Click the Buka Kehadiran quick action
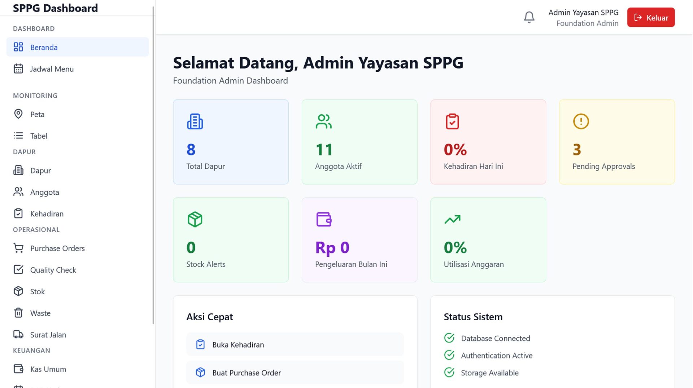This screenshot has height=388, width=693. coord(295,344)
